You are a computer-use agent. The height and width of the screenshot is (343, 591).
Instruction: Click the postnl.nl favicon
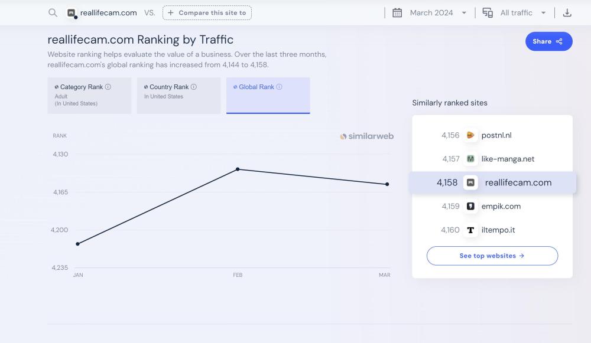point(470,135)
